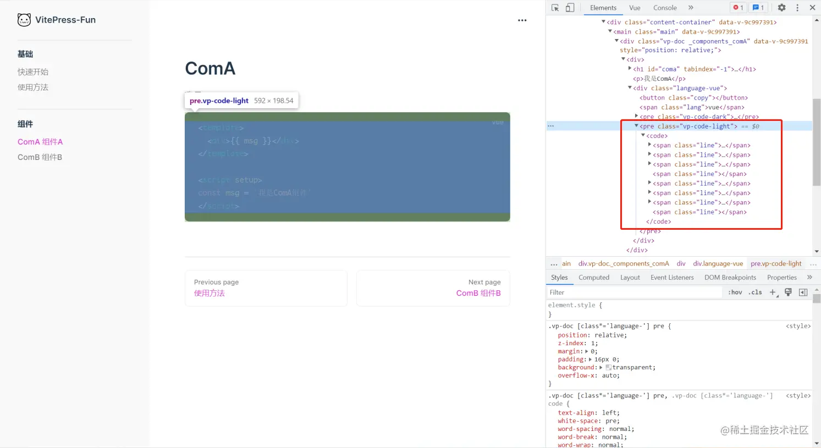Focus the styles Filter input
The width and height of the screenshot is (821, 448).
(635, 292)
